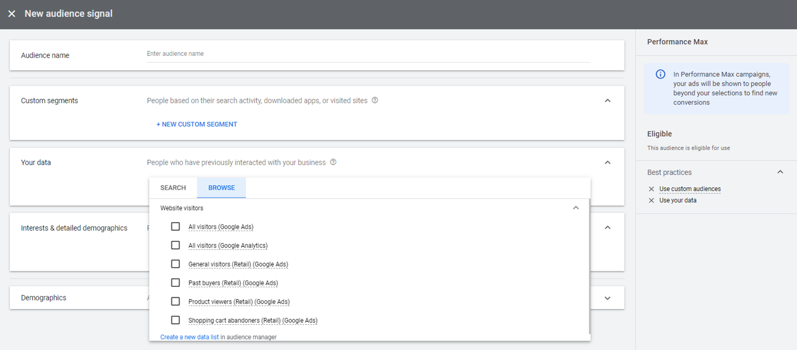797x350 pixels.
Task: Select the Browse tab
Action: point(221,188)
